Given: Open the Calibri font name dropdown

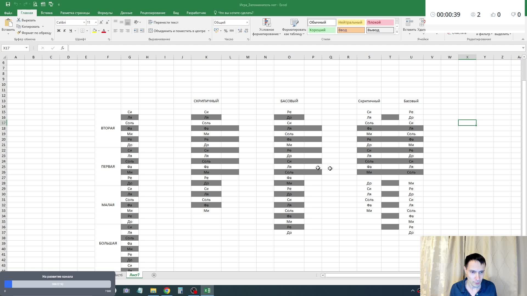Looking at the screenshot, I should (x=84, y=22).
